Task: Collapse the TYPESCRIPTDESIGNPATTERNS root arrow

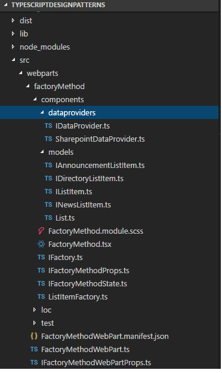Action: pos(5,5)
